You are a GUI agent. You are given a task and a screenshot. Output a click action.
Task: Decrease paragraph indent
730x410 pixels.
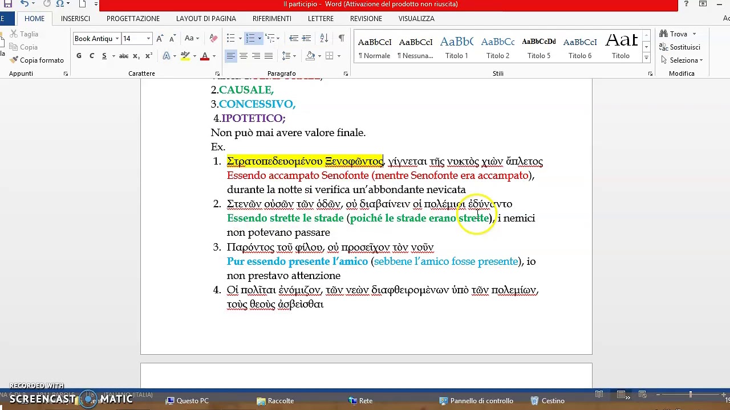pos(293,38)
